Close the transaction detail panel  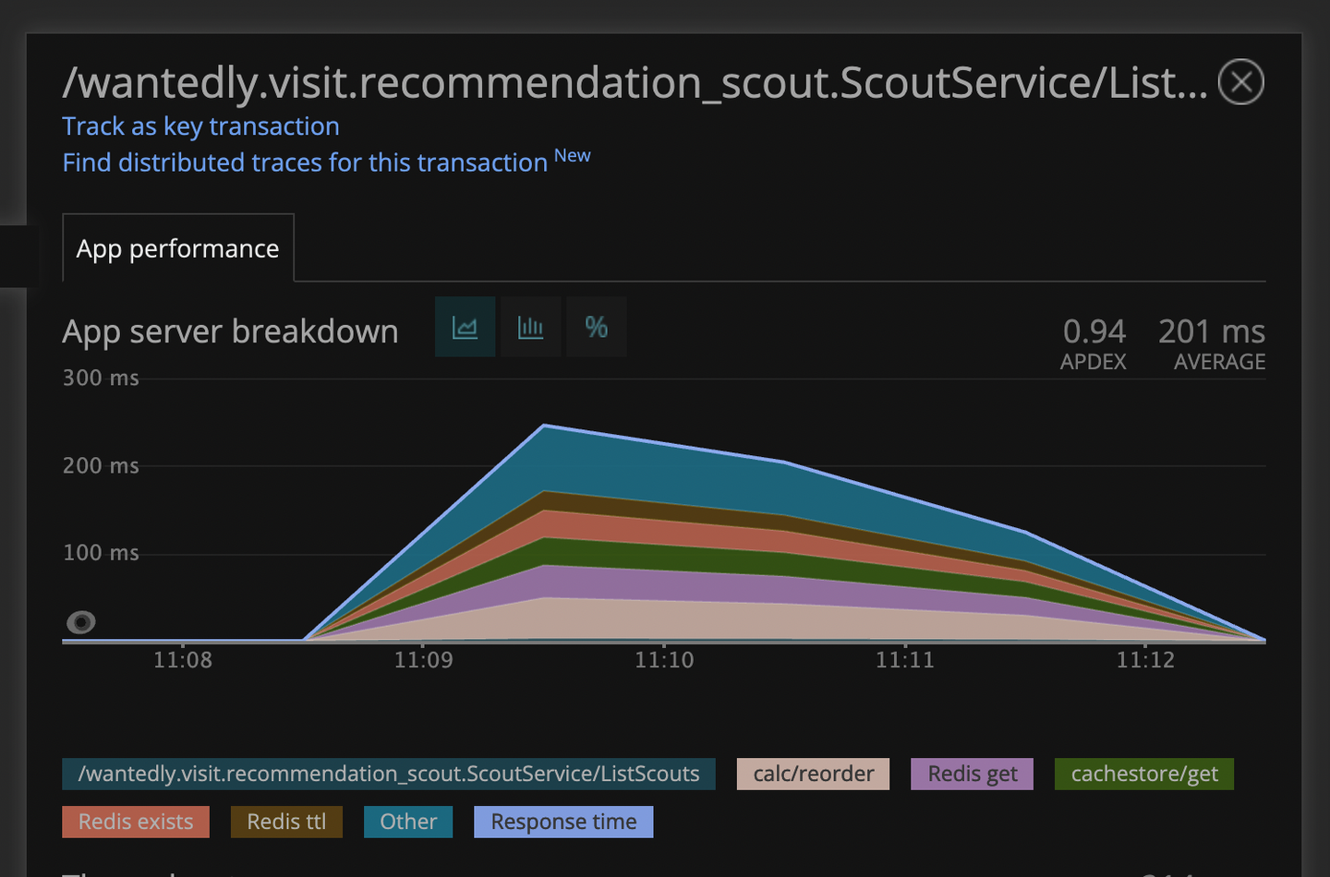(1241, 82)
